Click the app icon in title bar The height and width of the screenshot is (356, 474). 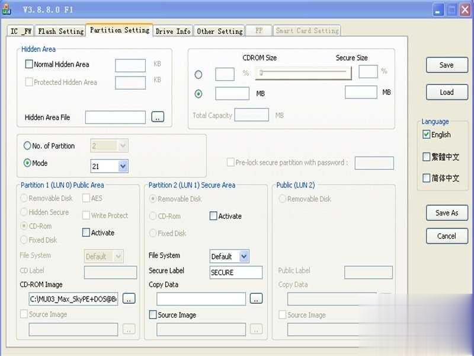pos(7,9)
